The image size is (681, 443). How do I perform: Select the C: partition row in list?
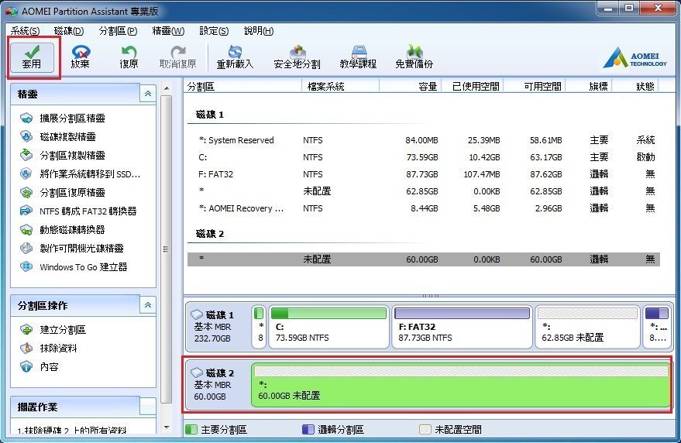pyautogui.click(x=424, y=157)
